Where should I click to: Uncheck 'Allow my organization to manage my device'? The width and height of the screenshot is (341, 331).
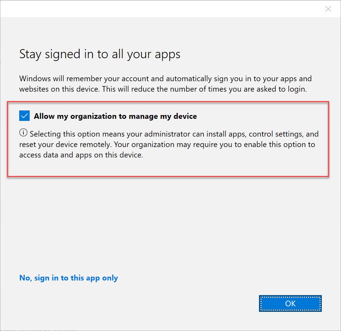tap(24, 116)
